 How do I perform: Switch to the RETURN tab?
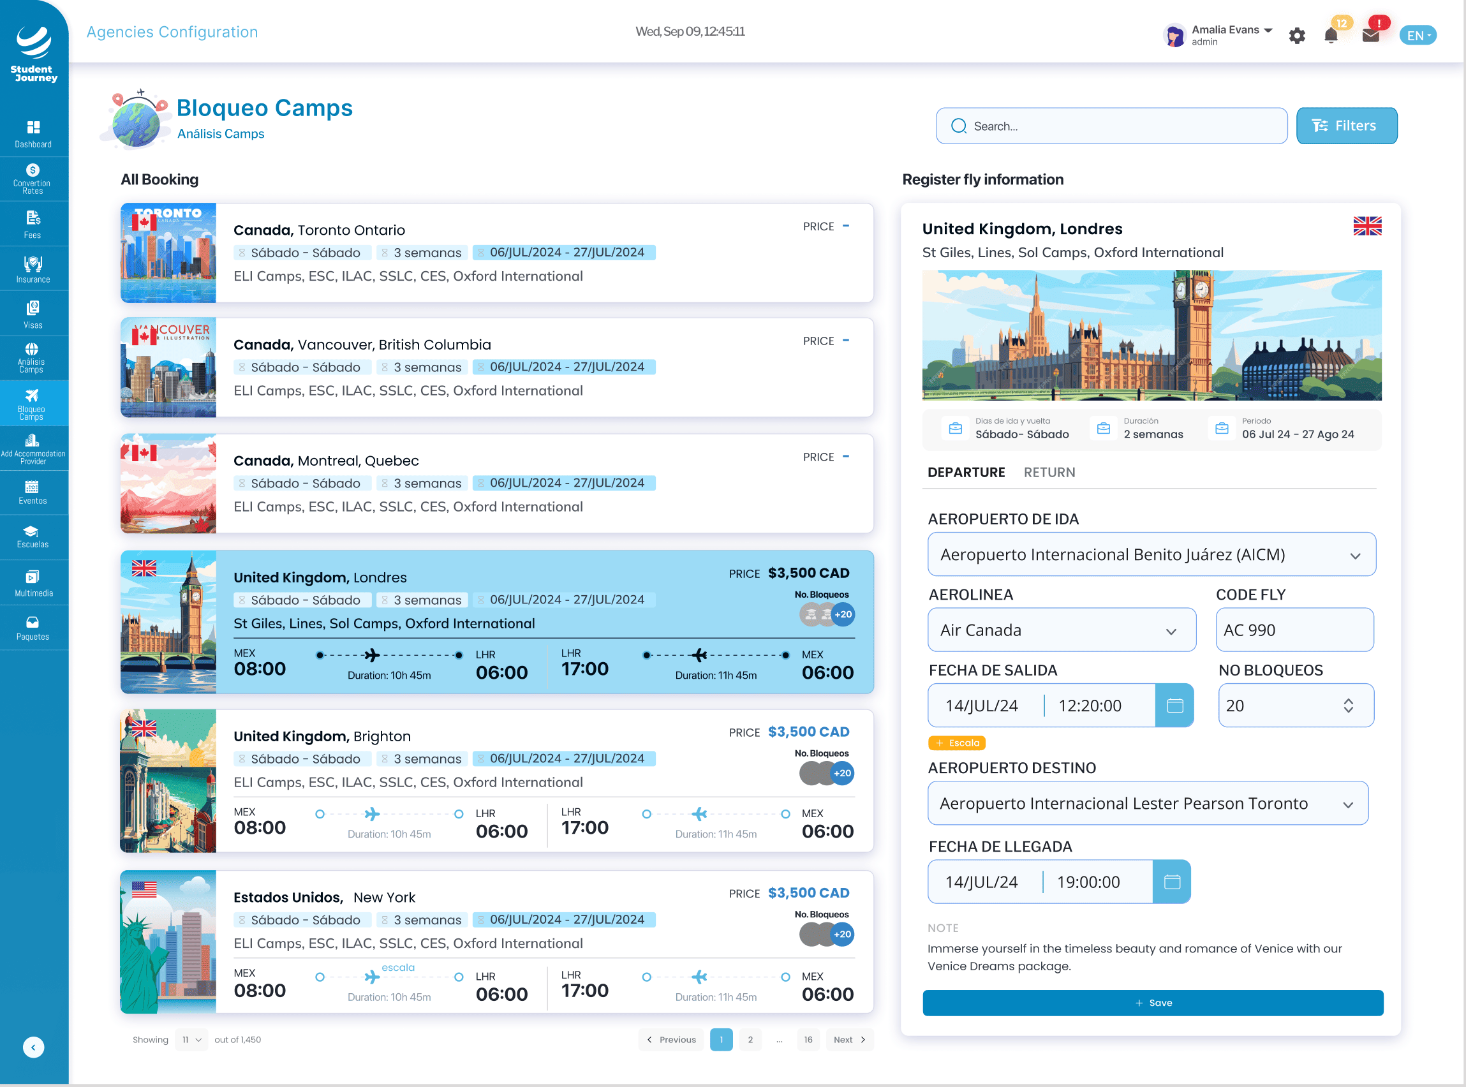coord(1049,473)
